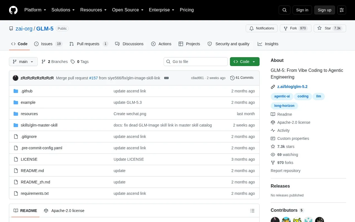Image resolution: width=355 pixels, height=222 pixels.
Task: Click the llm topic tag
Action: pos(319,96)
